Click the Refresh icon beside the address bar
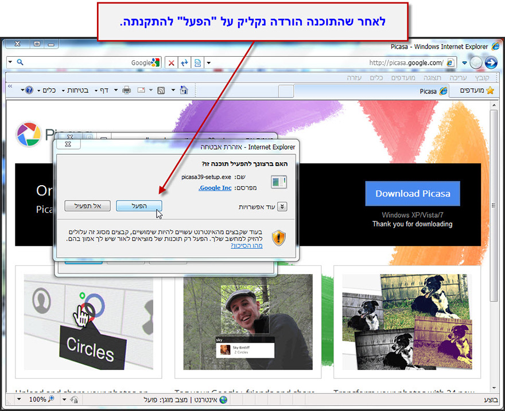 click(x=184, y=62)
